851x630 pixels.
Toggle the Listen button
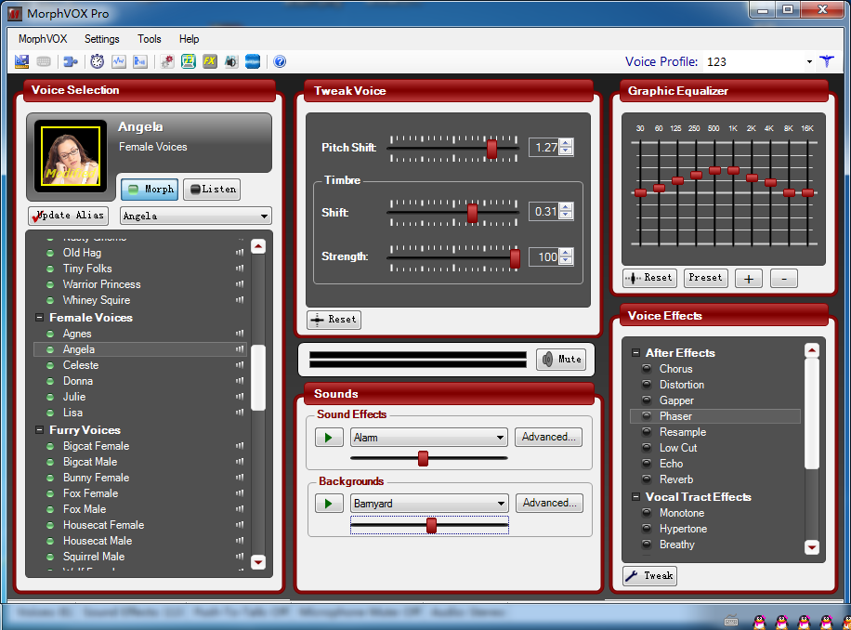pos(212,190)
